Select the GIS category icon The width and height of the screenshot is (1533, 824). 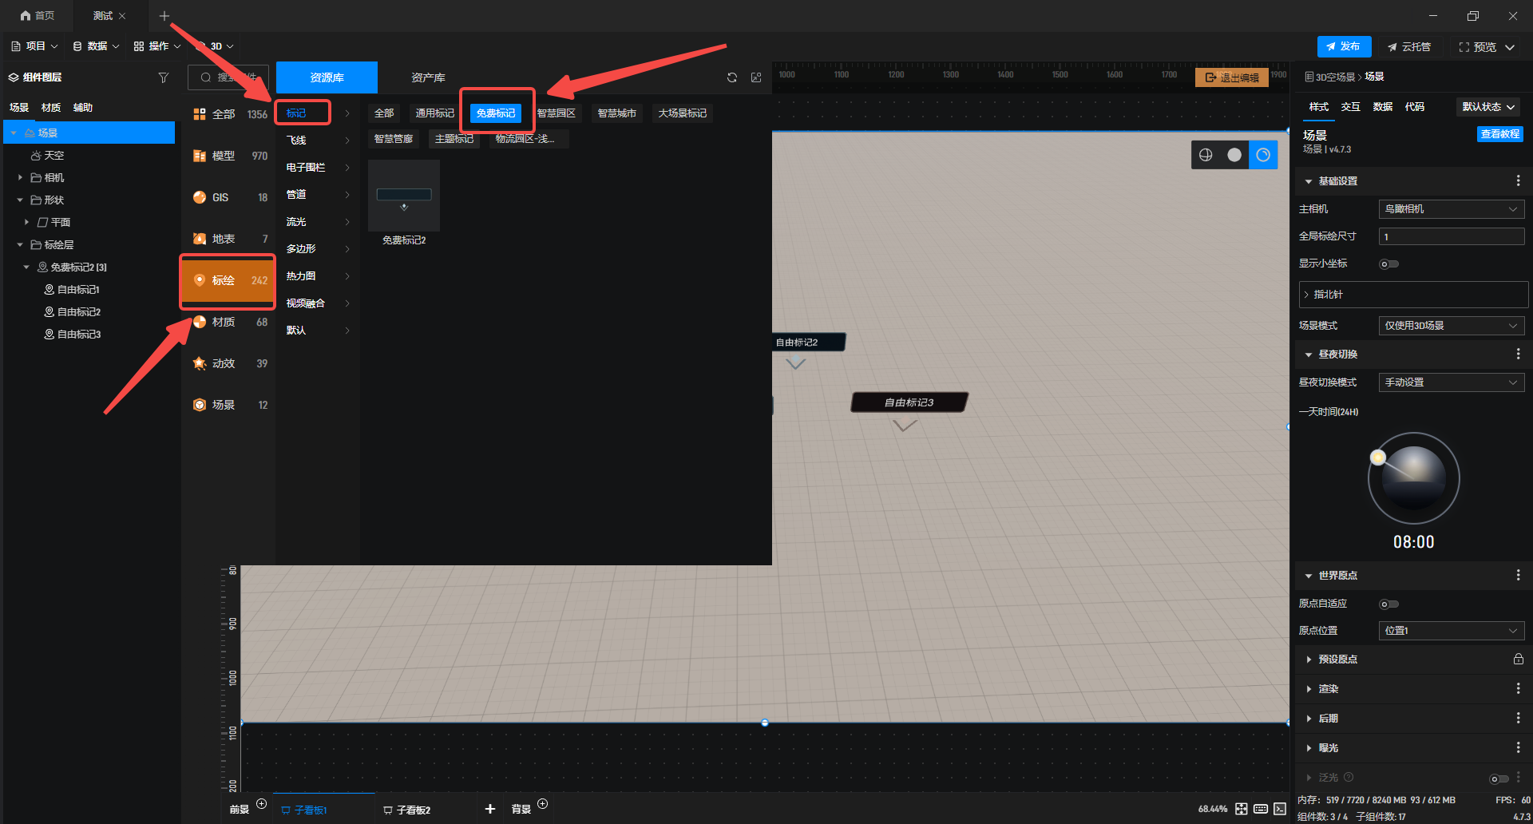tap(200, 197)
